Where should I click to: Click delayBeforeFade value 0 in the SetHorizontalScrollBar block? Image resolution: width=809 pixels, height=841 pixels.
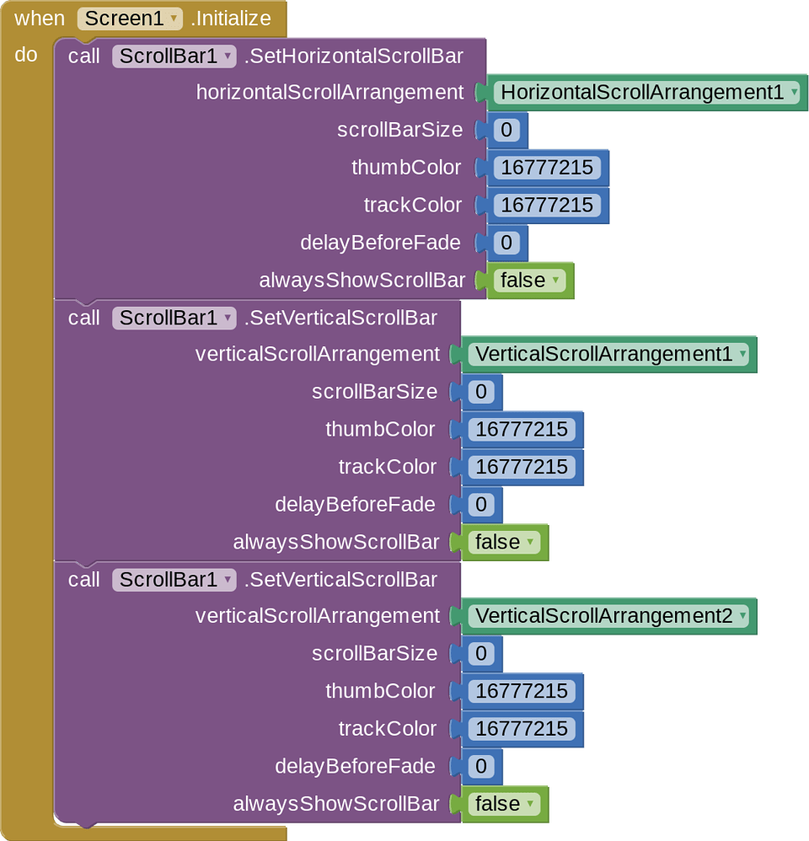(x=506, y=244)
